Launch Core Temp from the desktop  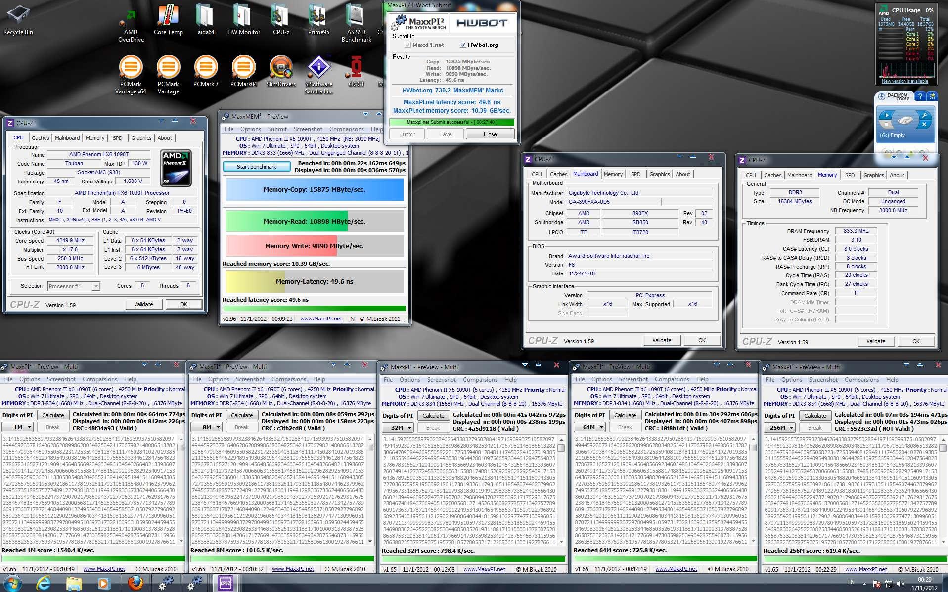point(168,20)
